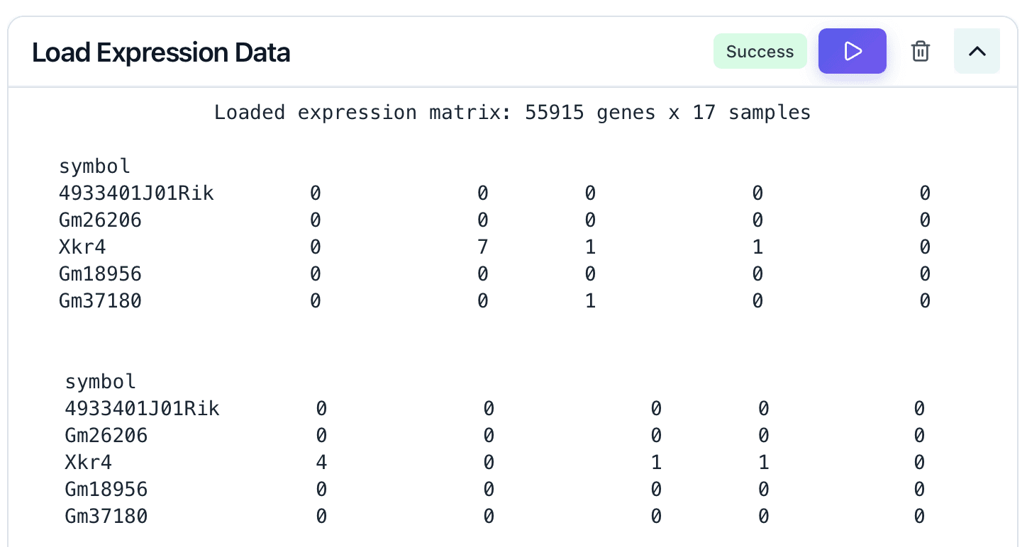Screen dimensions: 1027x547
Task: Select Gm18956 in the first table
Action: click(100, 274)
